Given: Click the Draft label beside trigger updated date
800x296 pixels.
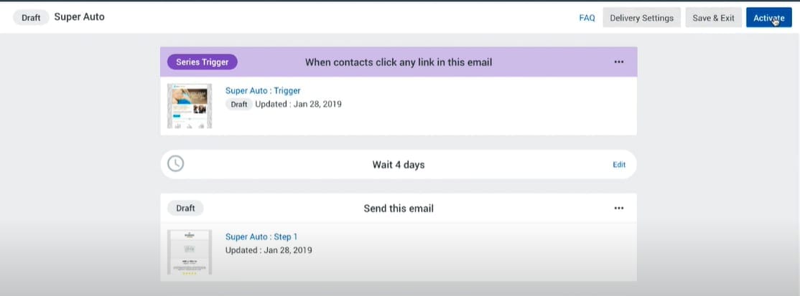Looking at the screenshot, I should [239, 104].
